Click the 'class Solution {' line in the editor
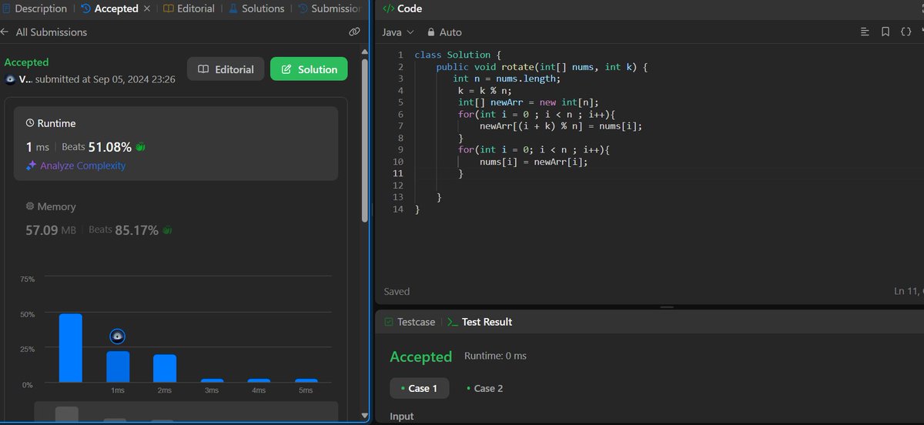This screenshot has width=924, height=425. tap(457, 55)
